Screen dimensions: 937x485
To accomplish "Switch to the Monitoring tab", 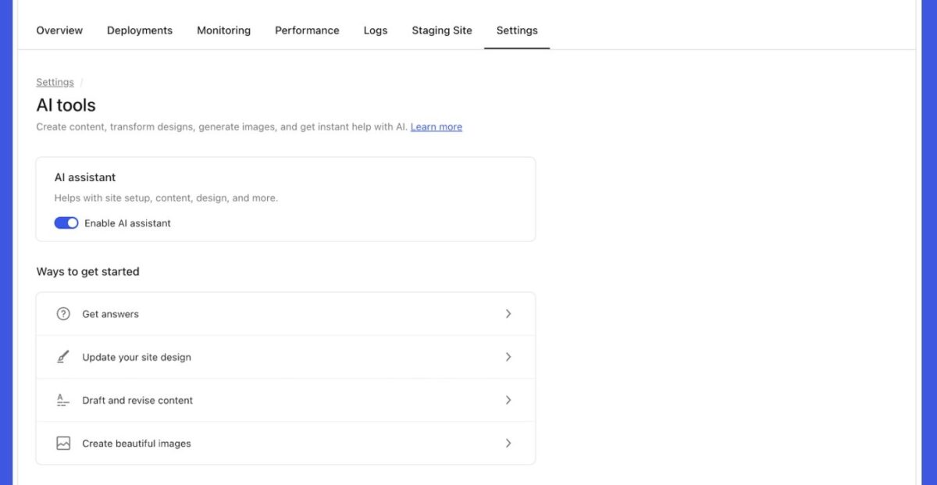I will point(223,30).
